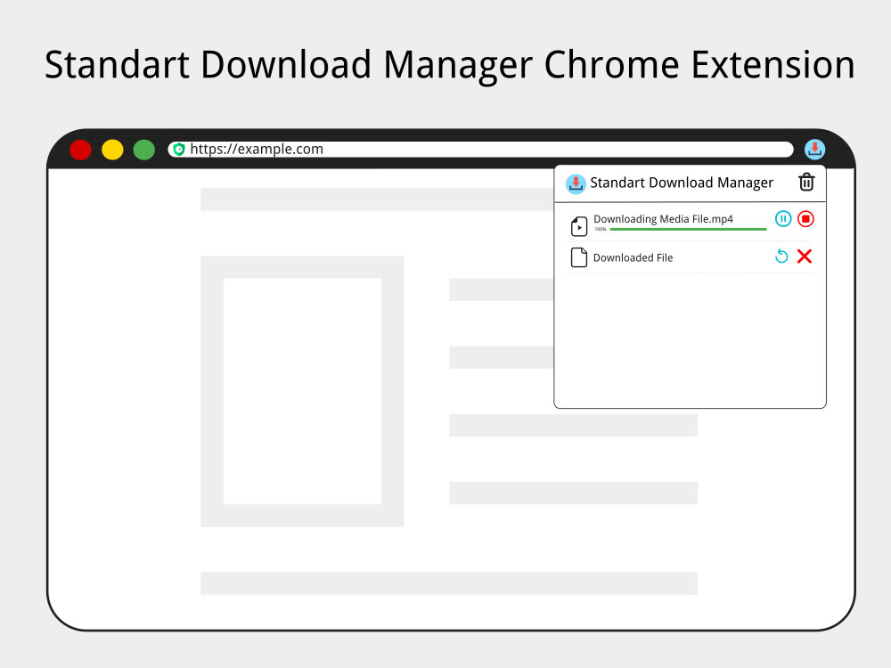Stop the Media File.mp4 download
This screenshot has width=891, height=668.
pyautogui.click(x=805, y=219)
